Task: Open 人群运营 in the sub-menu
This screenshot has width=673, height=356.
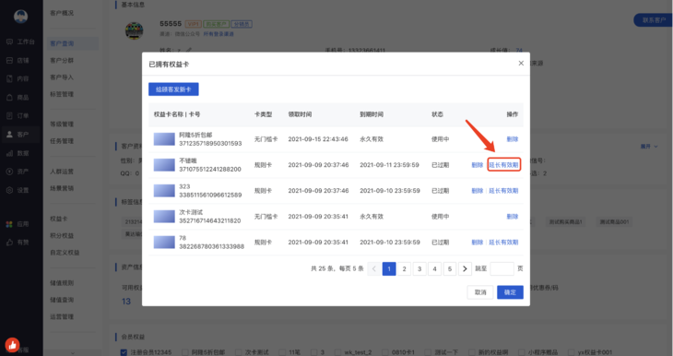Action: tap(62, 172)
